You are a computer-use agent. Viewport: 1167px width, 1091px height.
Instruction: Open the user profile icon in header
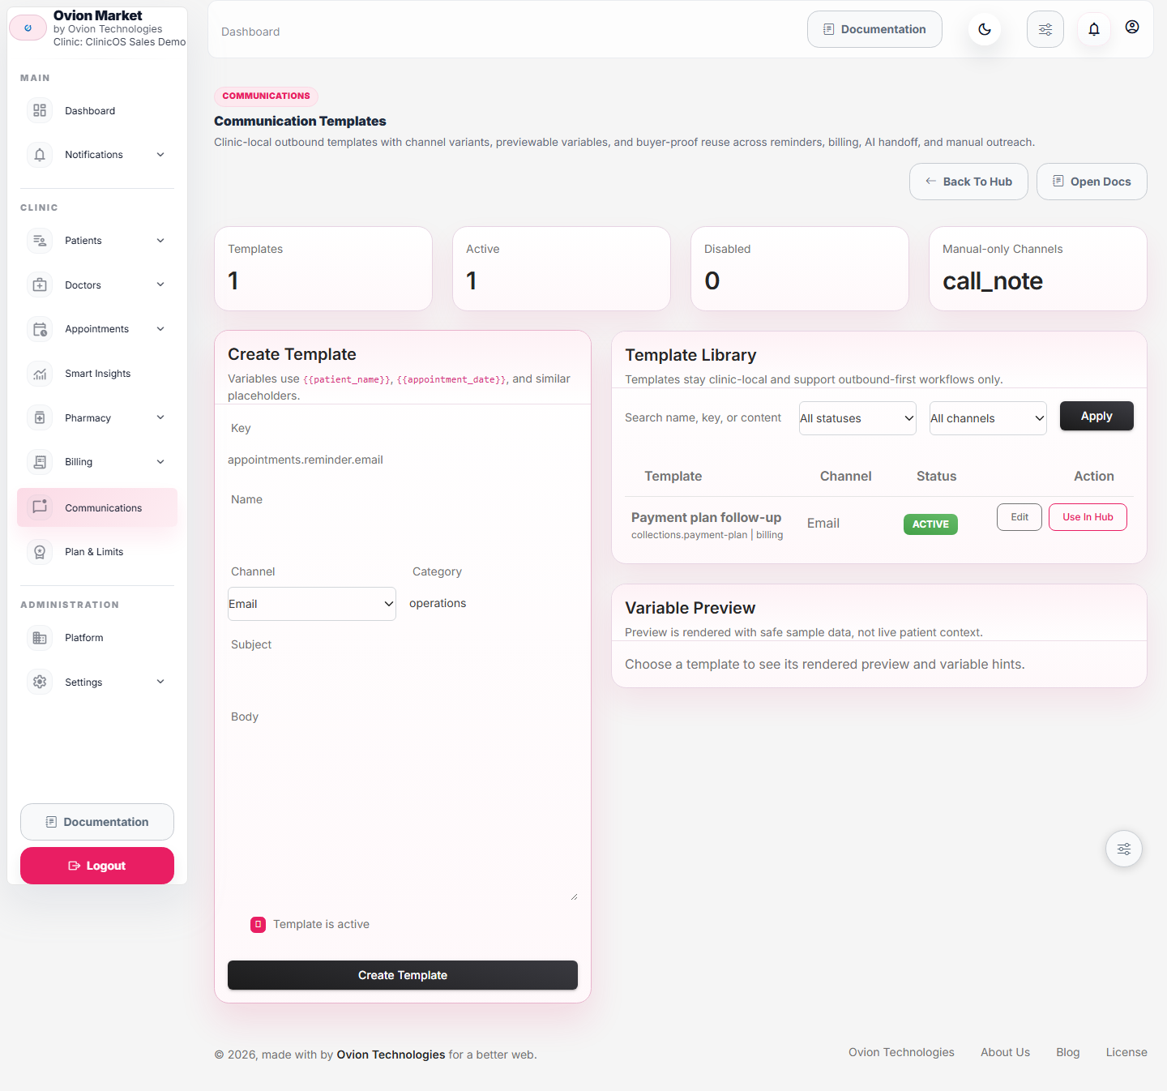[x=1132, y=27]
